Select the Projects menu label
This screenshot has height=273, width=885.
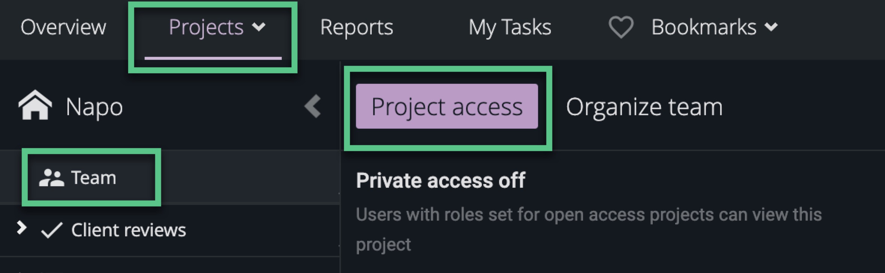(206, 27)
